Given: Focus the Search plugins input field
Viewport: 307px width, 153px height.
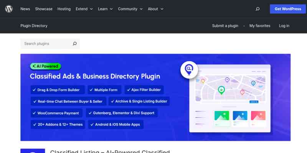Looking at the screenshot, I should point(47,44).
